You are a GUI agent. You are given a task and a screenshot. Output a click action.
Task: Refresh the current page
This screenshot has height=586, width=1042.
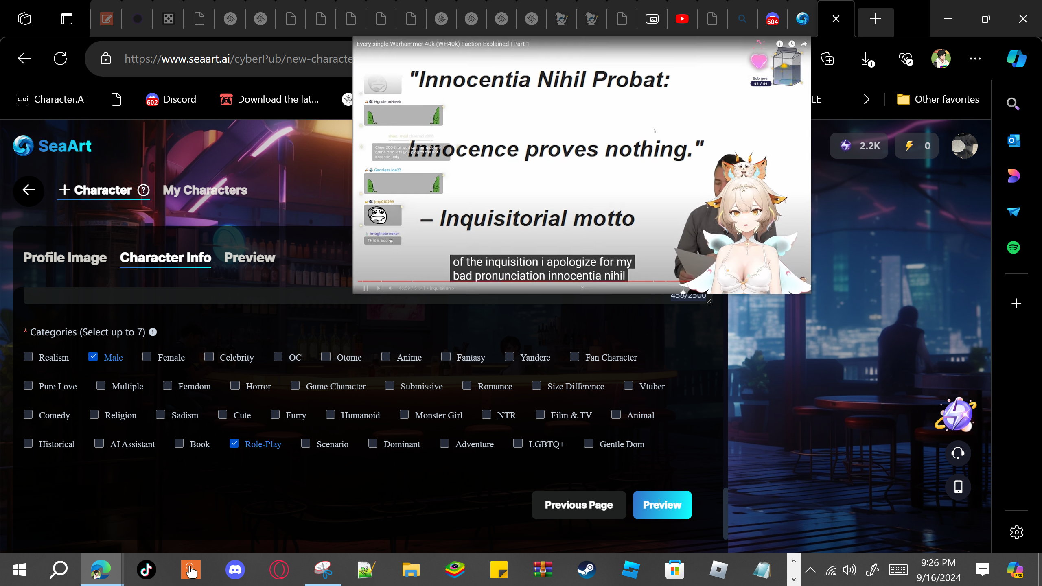coord(60,59)
